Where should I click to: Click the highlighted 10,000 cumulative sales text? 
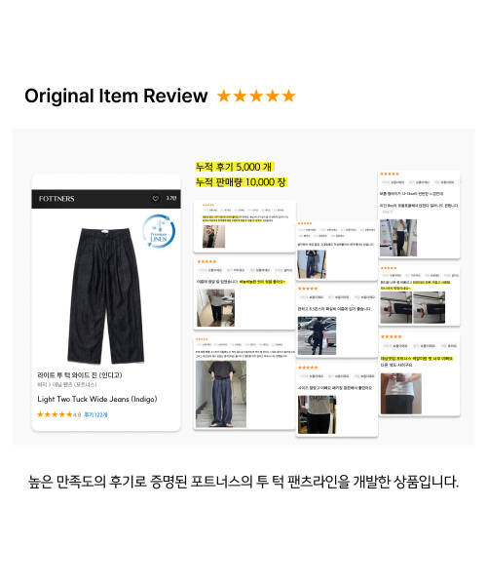pos(242,182)
